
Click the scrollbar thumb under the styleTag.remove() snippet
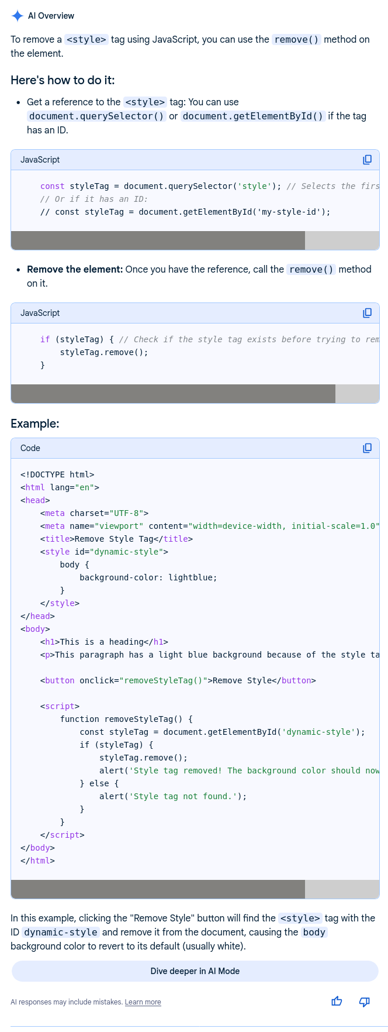[173, 394]
